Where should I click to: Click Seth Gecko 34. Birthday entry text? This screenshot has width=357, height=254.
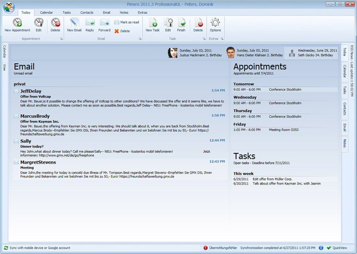(315, 55)
